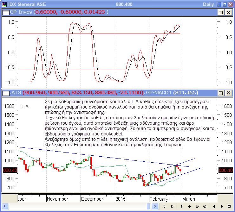Click the November label on date axis
The width and height of the screenshot is (235, 212).
57,199
